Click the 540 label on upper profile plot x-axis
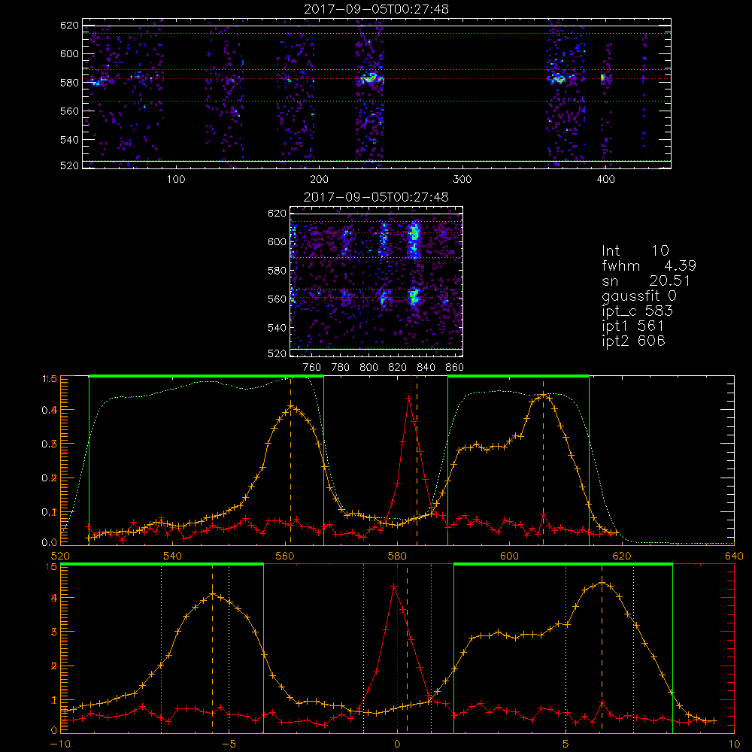The image size is (752, 752). point(173,556)
